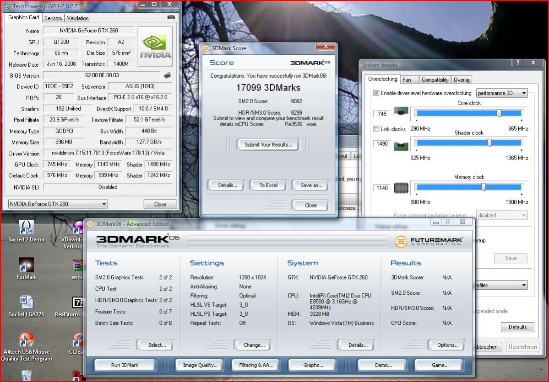Click the core clock value field 745
The image size is (549, 382).
(382, 114)
